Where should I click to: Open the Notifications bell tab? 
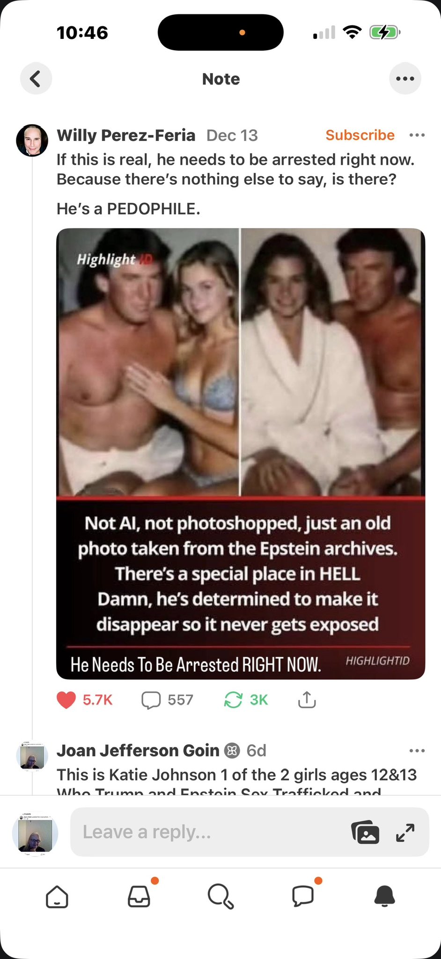tap(385, 897)
